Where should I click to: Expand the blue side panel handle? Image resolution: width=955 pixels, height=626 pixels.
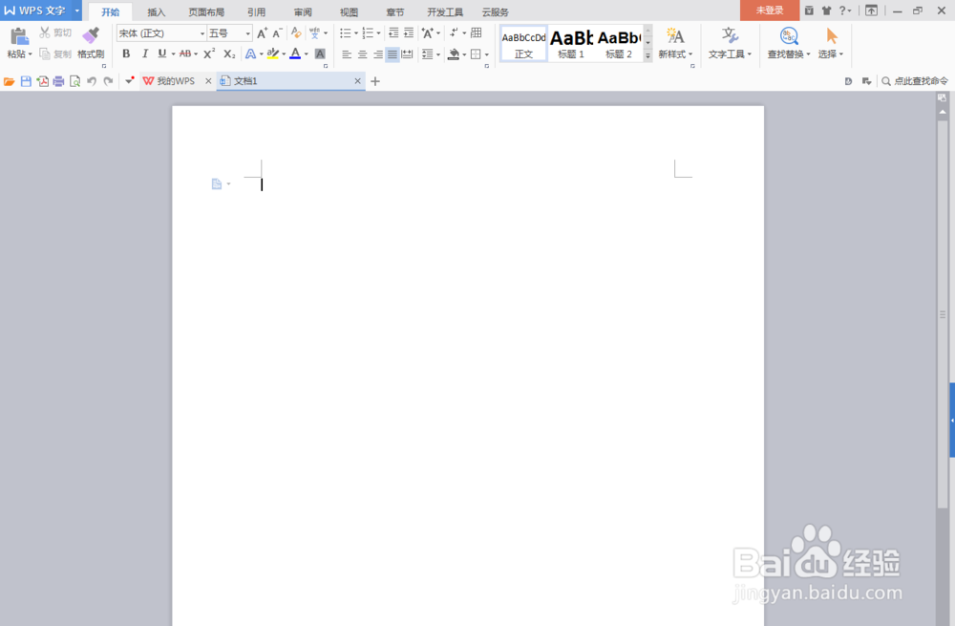tap(952, 420)
